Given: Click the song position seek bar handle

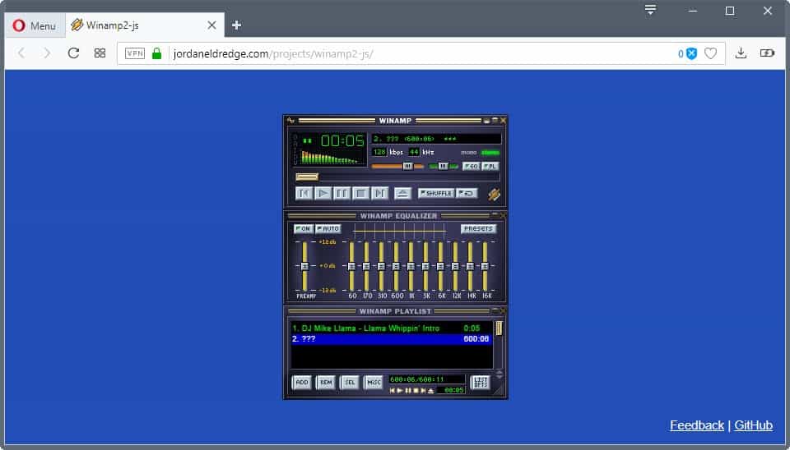Looking at the screenshot, I should [x=307, y=177].
